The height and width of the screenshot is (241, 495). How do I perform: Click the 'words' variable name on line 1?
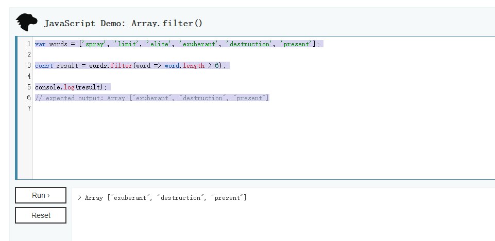58,44
